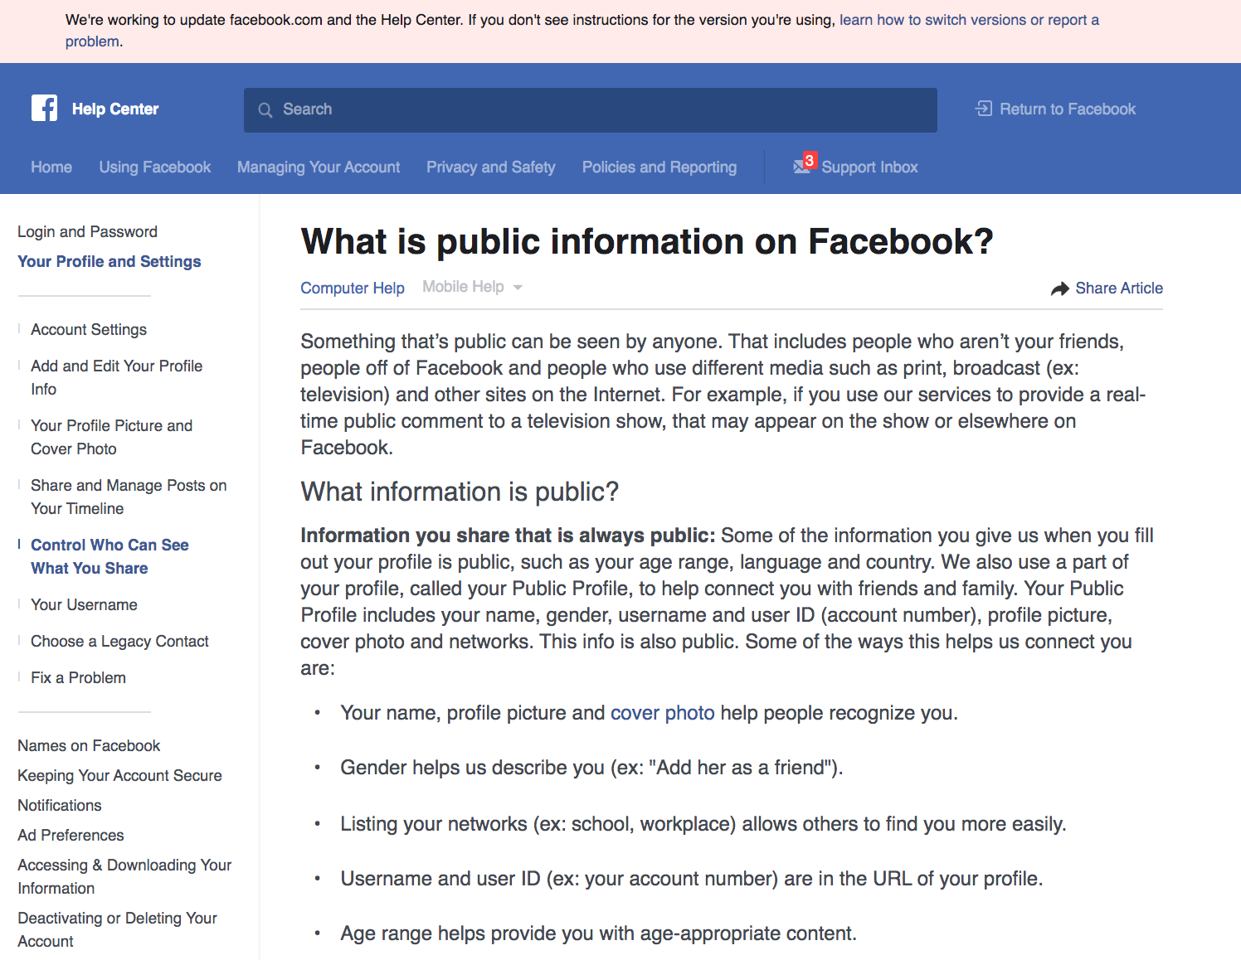Open Choose a Legacy Contact item
This screenshot has width=1241, height=960.
(119, 641)
